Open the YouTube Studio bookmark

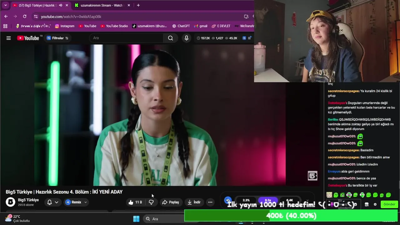(114, 26)
